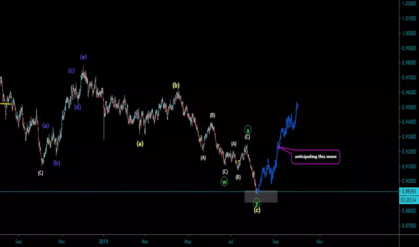Screen dimensions: 419x247
Task: Select the green circled y label
Action: [257, 203]
